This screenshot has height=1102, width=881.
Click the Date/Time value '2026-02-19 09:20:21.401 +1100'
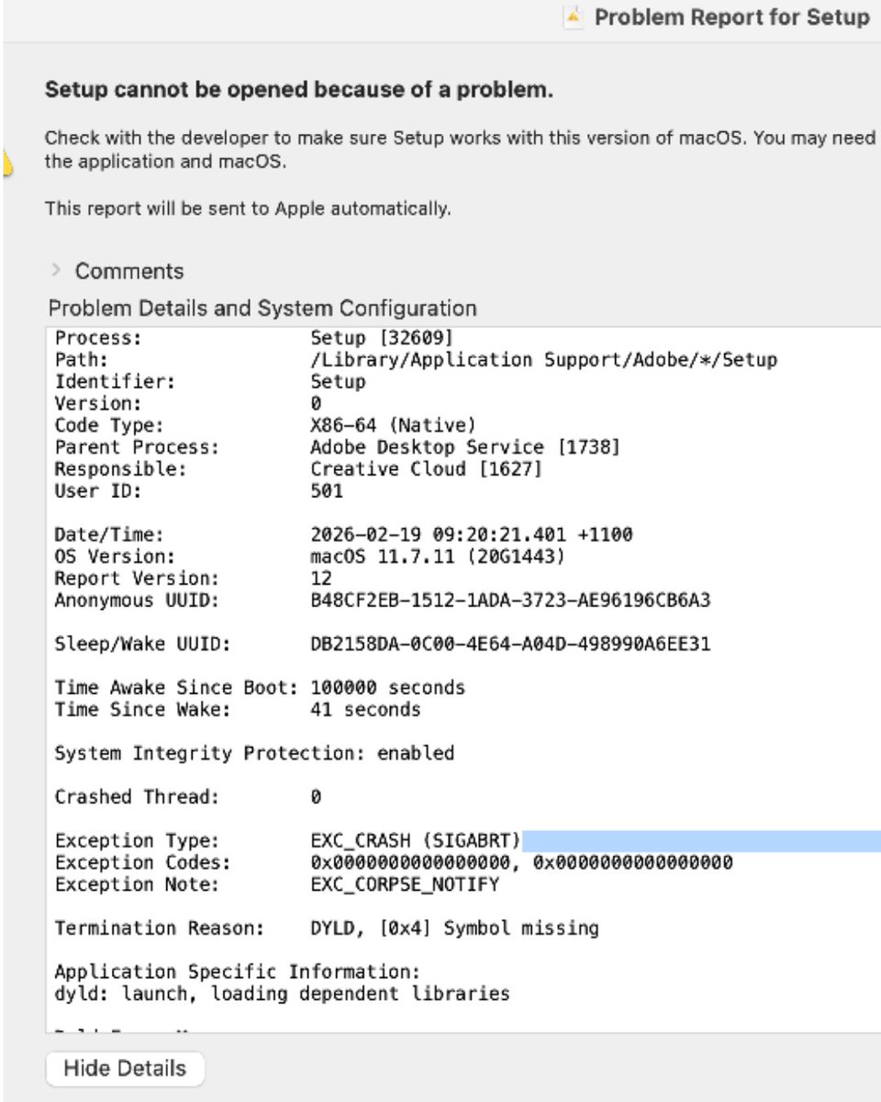(472, 534)
